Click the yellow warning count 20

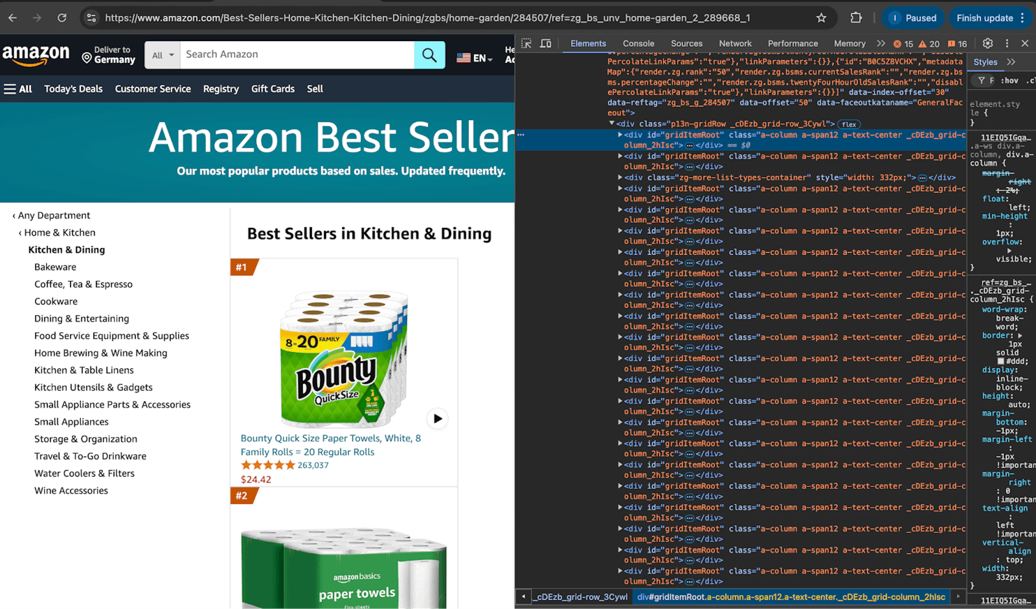point(929,44)
